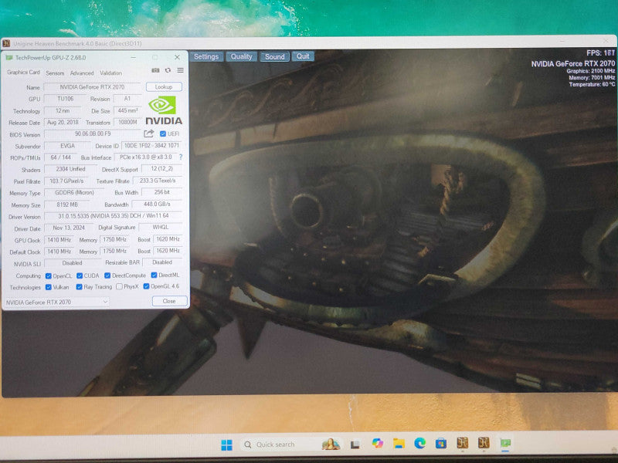
Task: Switch to the Sensors tab
Action: (55, 73)
